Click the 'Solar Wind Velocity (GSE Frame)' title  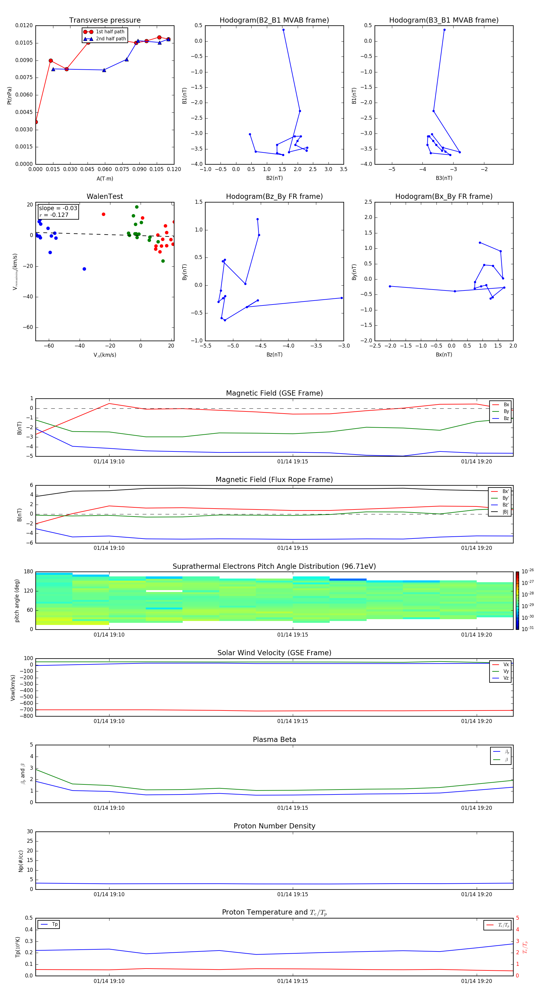(274, 653)
